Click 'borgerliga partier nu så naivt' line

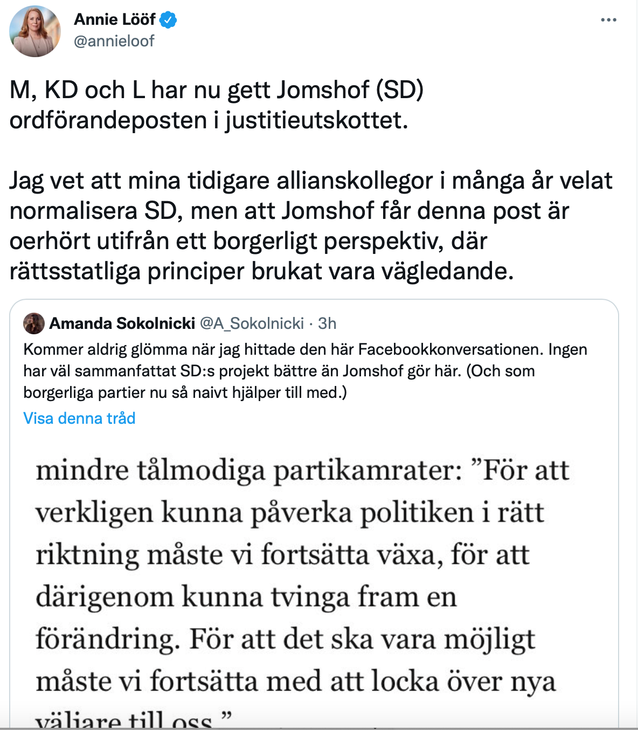tap(185, 392)
